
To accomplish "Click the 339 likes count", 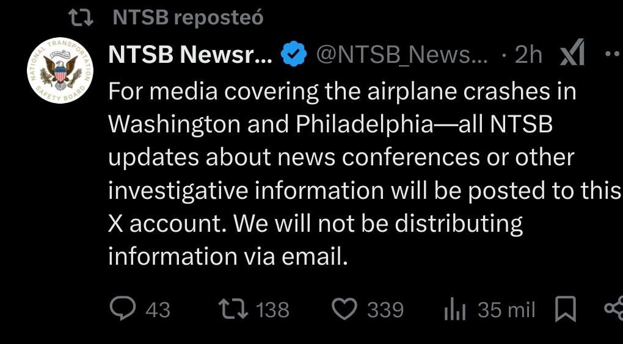I will click(385, 310).
